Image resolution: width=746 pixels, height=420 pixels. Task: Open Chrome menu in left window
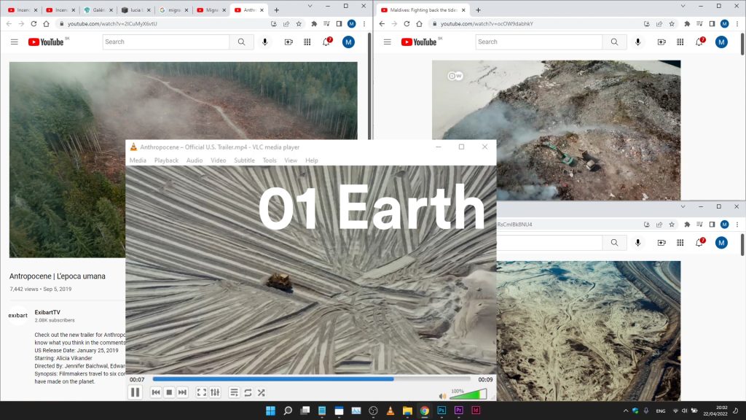(364, 24)
